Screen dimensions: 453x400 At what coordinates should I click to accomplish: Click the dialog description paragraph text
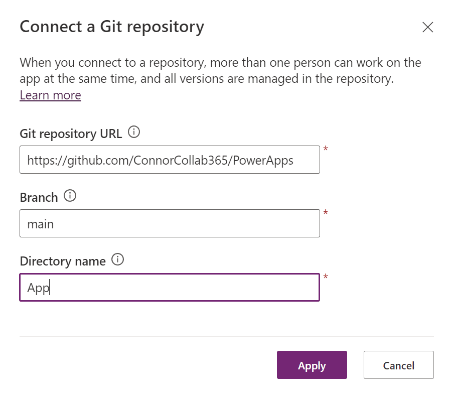point(220,71)
